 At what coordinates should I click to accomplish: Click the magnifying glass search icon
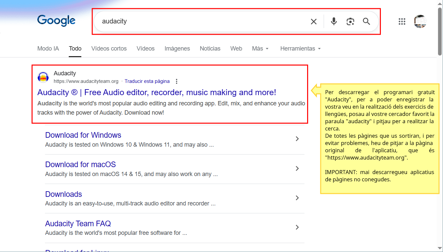point(366,21)
